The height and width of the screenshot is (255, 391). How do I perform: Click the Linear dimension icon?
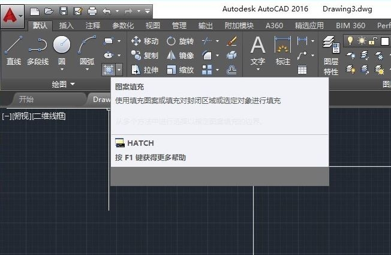pyautogui.click(x=302, y=41)
